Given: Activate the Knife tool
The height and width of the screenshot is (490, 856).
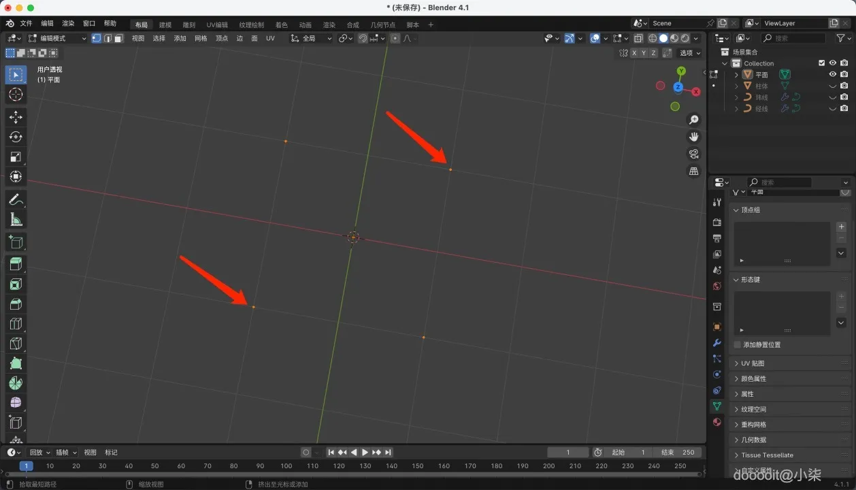Looking at the screenshot, I should 16,343.
